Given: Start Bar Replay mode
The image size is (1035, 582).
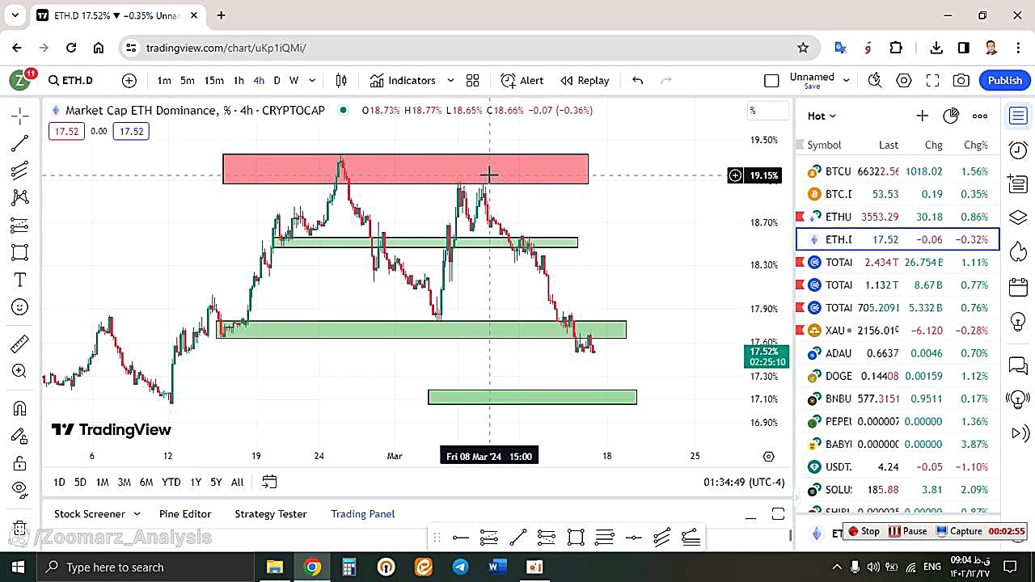Looking at the screenshot, I should click(x=585, y=80).
